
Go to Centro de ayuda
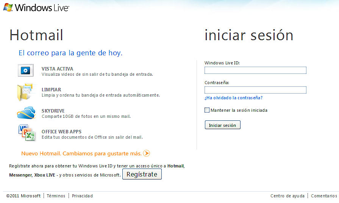point(287,196)
